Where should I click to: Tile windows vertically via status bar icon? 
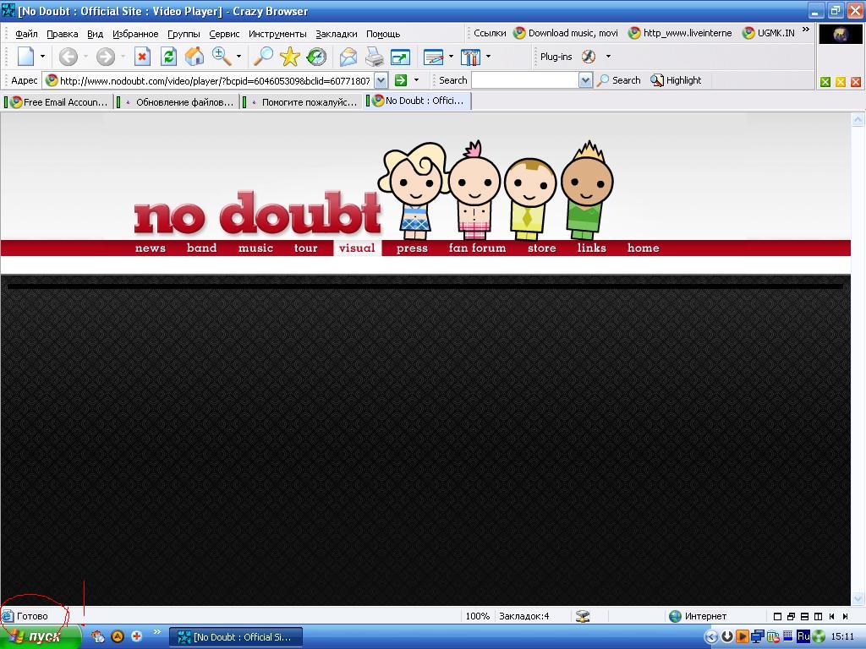pyautogui.click(x=818, y=616)
